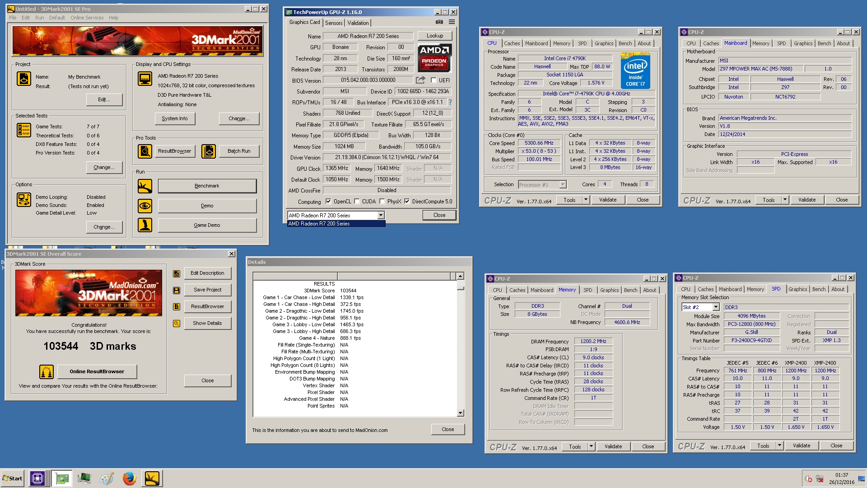The image size is (867, 488).
Task: Open 3DMark2001 taskbar icon
Action: (152, 479)
